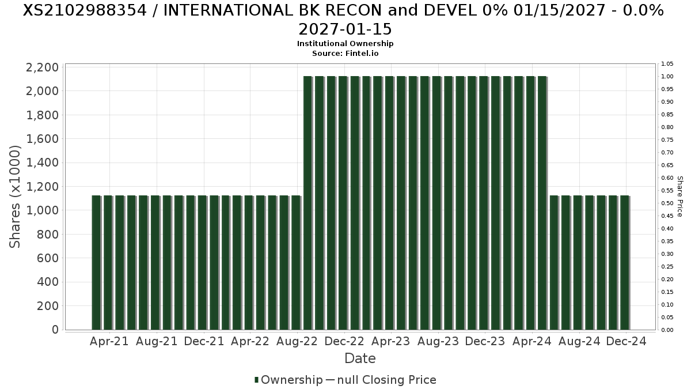Image resolution: width=691 pixels, height=389 pixels.
Task: Click the Dec-22 x-axis label
Action: pyautogui.click(x=344, y=341)
